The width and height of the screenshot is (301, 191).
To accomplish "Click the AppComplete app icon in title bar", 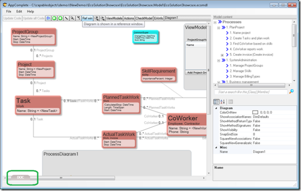I will tap(5, 5).
